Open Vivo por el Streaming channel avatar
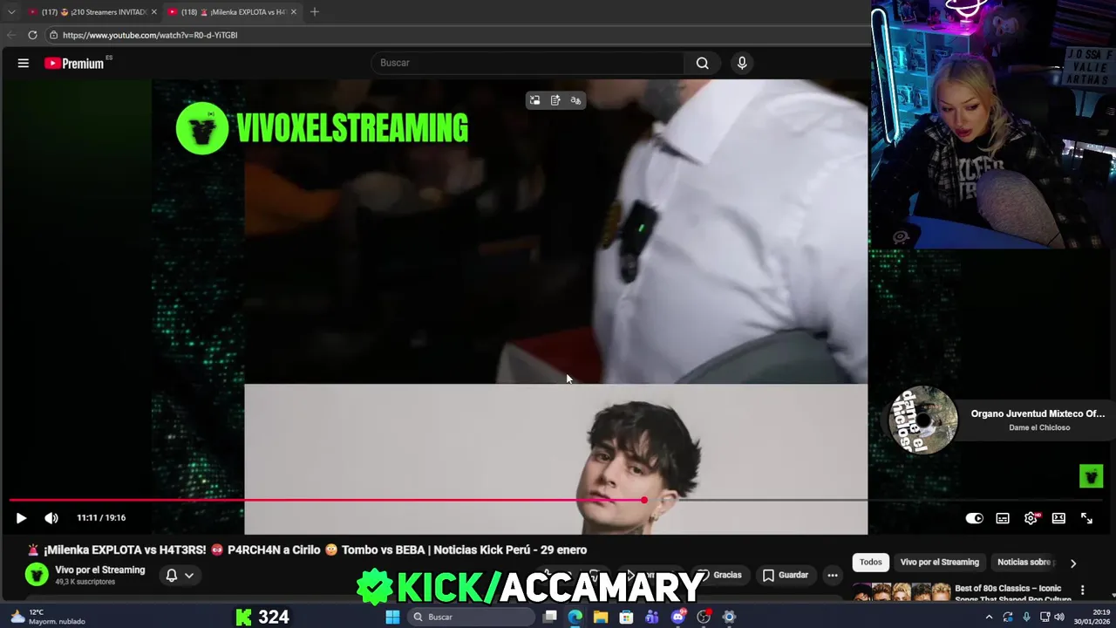Image resolution: width=1116 pixels, height=628 pixels. point(37,574)
